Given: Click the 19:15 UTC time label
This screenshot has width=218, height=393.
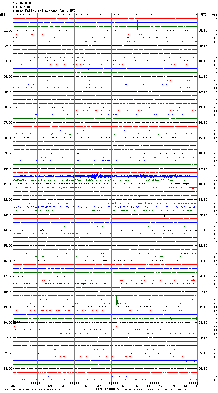Looking at the screenshot, I should point(203,200).
